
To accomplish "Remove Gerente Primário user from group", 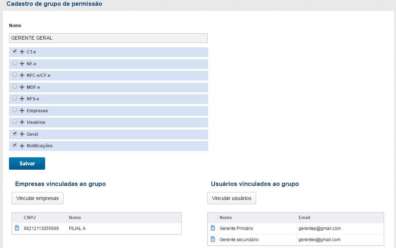I will [x=213, y=228].
